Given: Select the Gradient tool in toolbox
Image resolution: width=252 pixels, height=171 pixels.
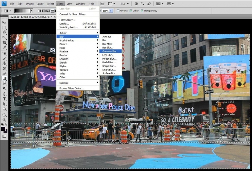Looking at the screenshot, I should pyautogui.click(x=4, y=78).
